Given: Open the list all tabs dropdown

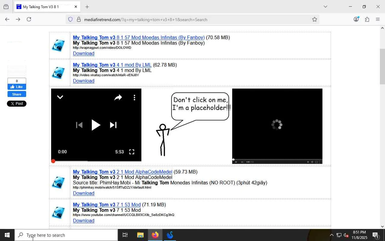Looking at the screenshot, I should (x=325, y=7).
